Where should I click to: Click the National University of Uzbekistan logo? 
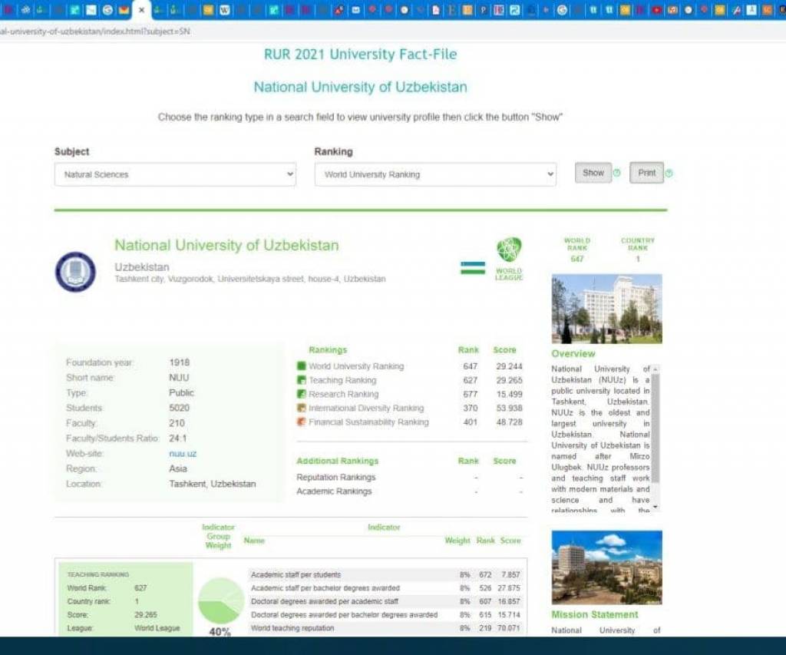(75, 272)
